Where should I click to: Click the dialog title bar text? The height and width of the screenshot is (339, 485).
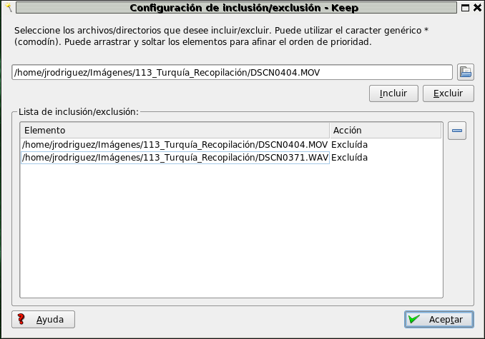pyautogui.click(x=243, y=8)
